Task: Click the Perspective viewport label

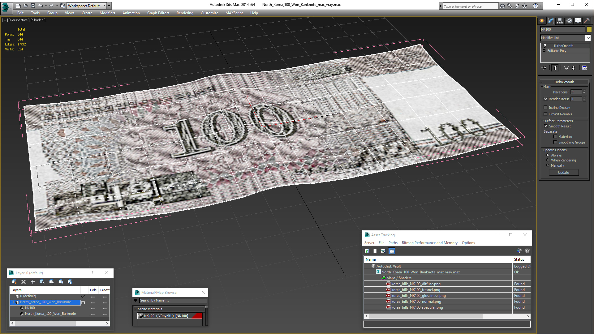Action: [x=19, y=20]
